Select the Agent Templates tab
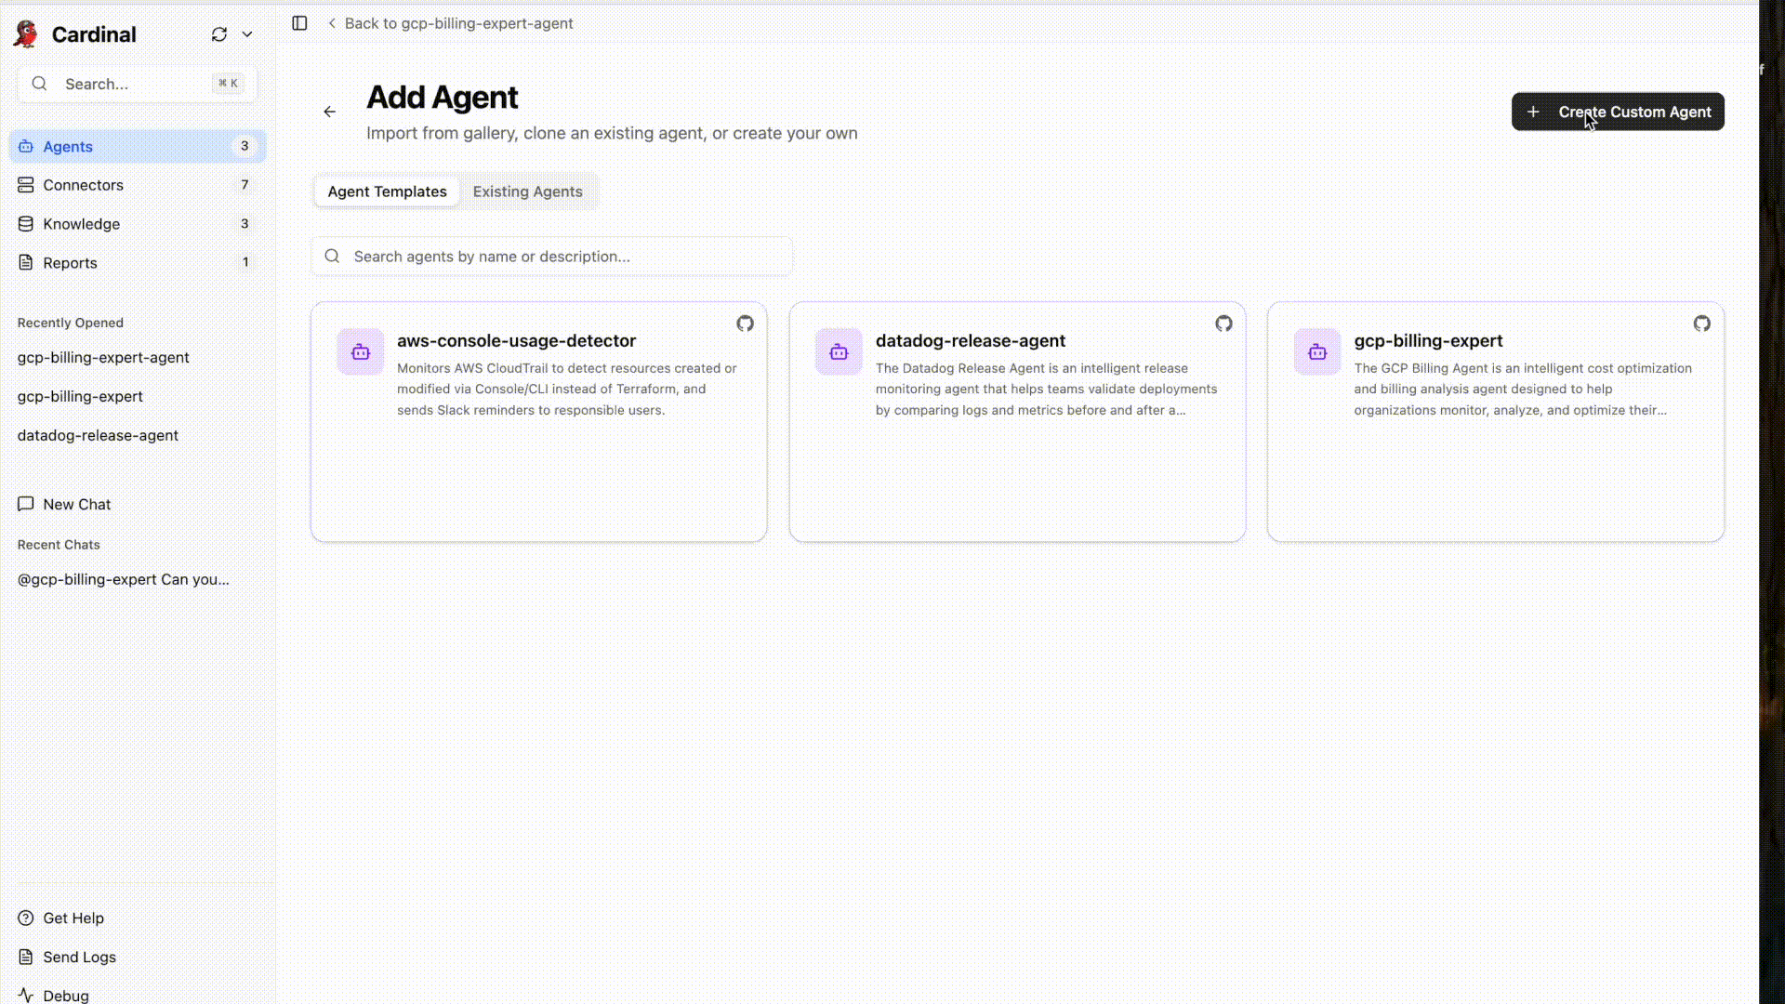The image size is (1785, 1004). [x=386, y=192]
